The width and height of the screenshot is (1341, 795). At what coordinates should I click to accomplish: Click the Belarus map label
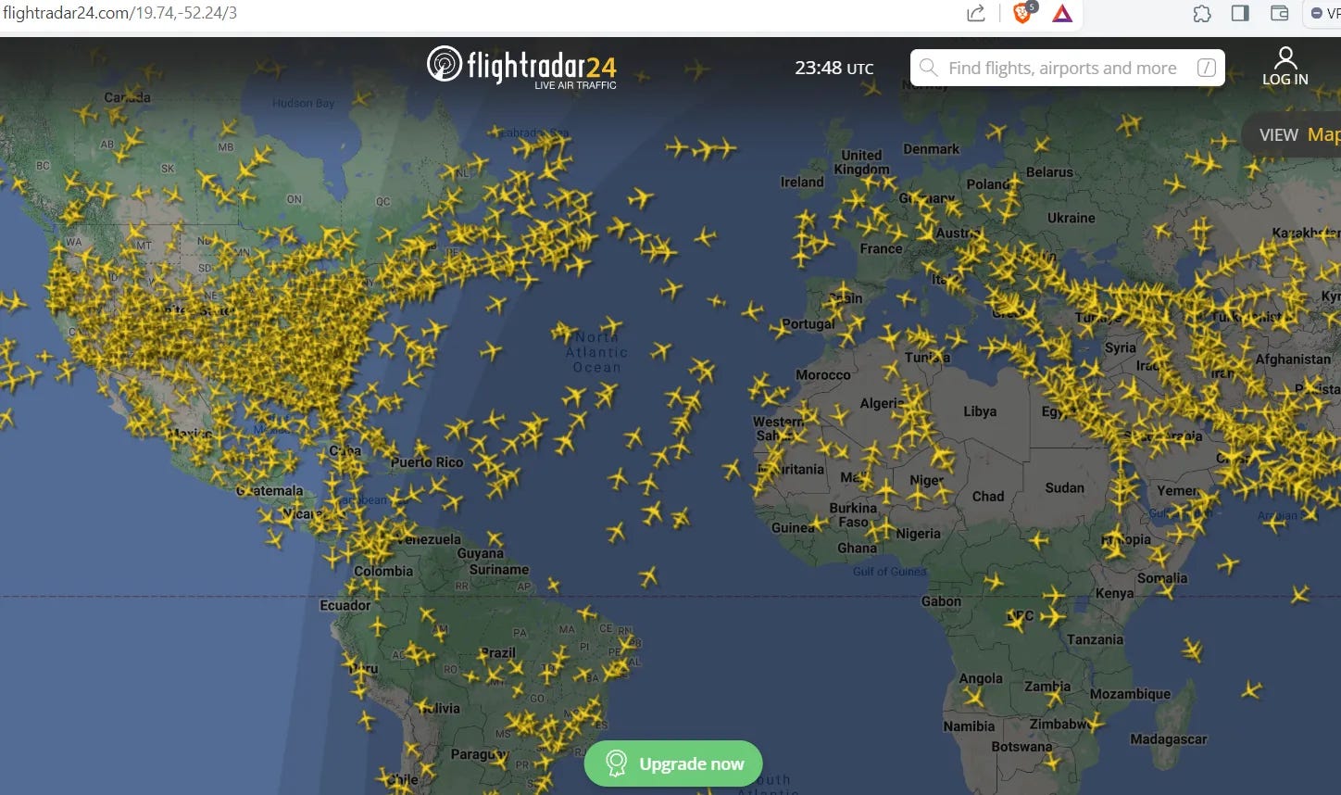click(1049, 172)
